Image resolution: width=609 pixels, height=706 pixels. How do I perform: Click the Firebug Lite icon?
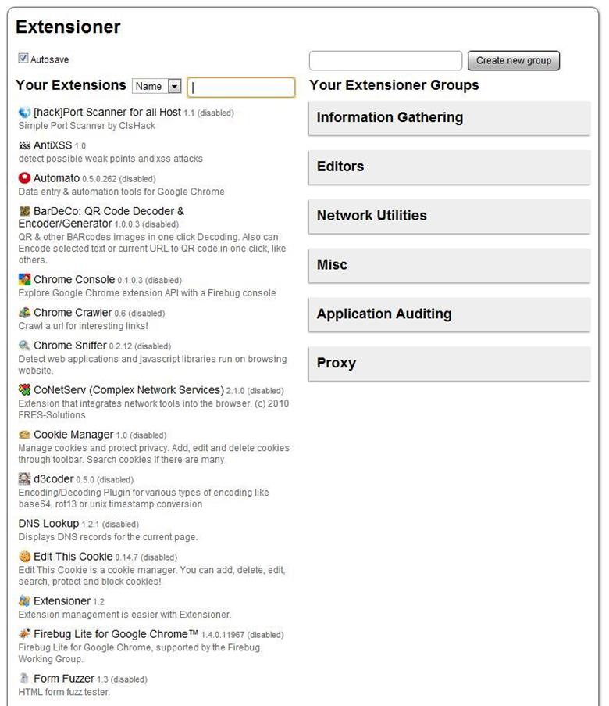point(24,634)
